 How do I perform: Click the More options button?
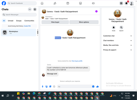(84, 22)
